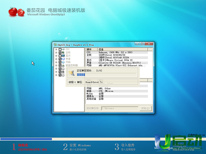Click the 番茄花园 电脑城极速装机版 title
206x154 pixels.
pos(56,10)
